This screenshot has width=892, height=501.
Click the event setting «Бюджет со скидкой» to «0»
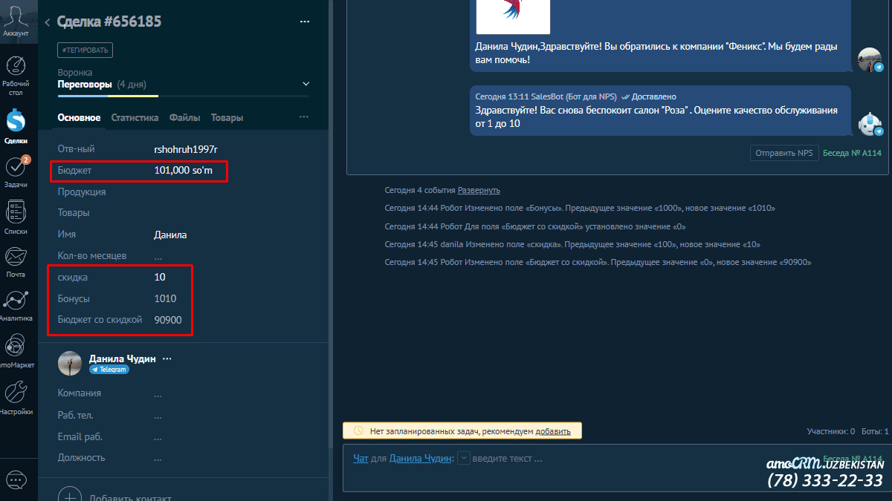coord(534,226)
